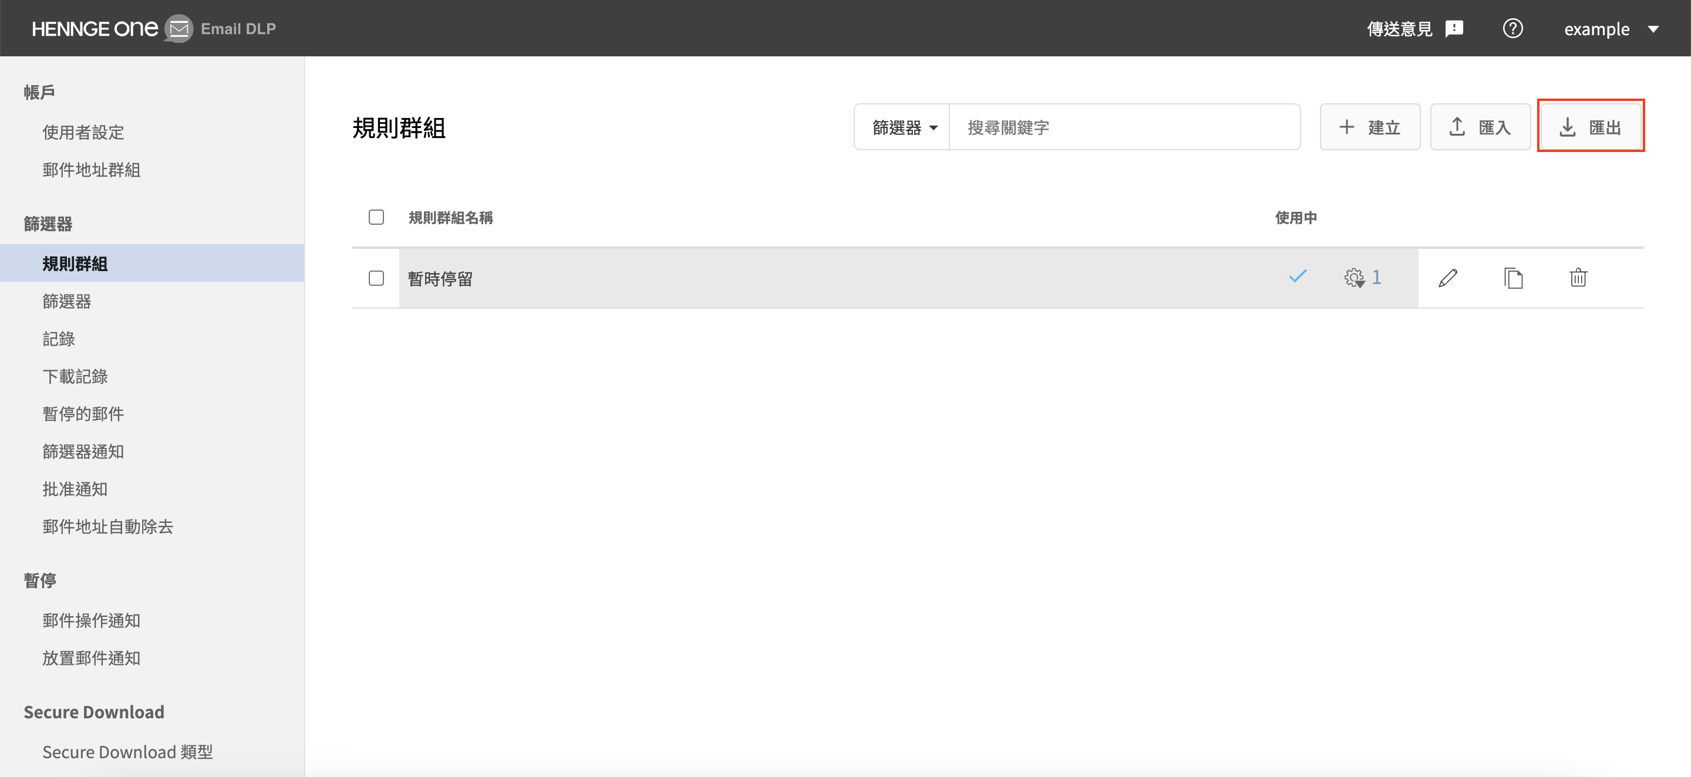Viewport: 1691px width, 777px height.
Task: Open 篩選器 sidebar item below 規則群組
Action: click(67, 301)
